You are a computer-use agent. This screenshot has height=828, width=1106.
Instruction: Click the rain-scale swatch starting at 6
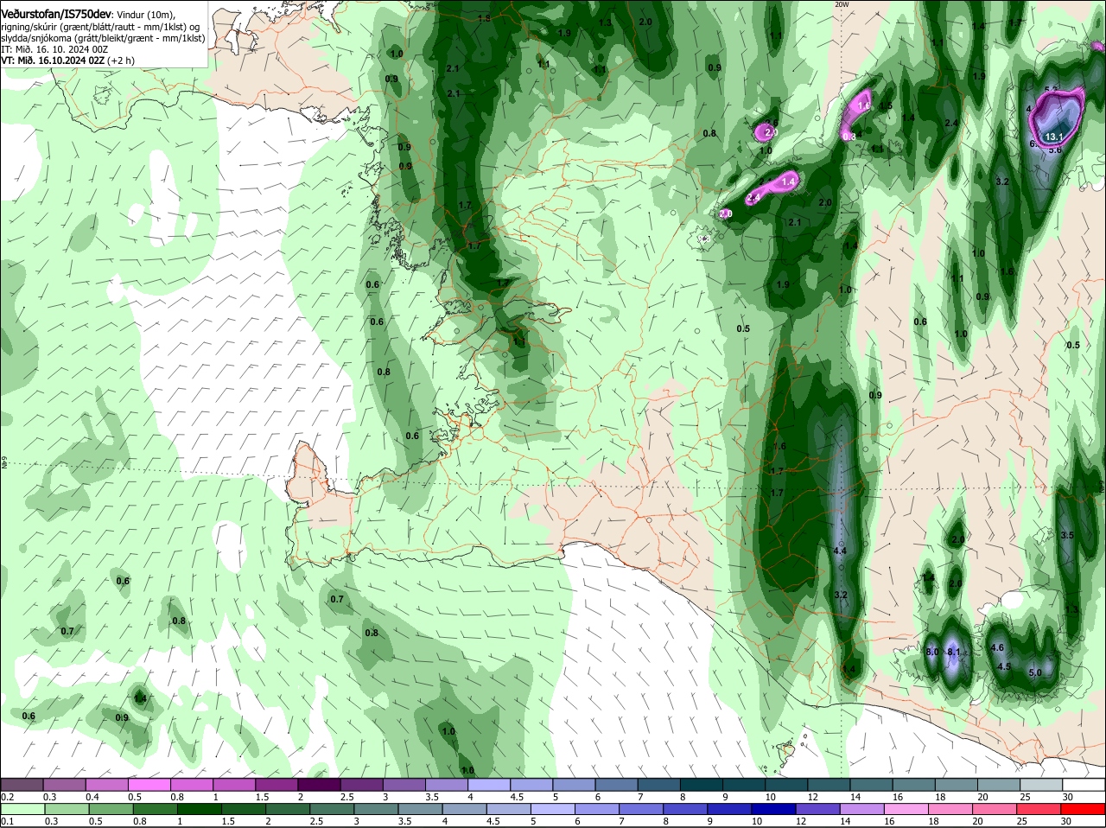[x=597, y=809]
